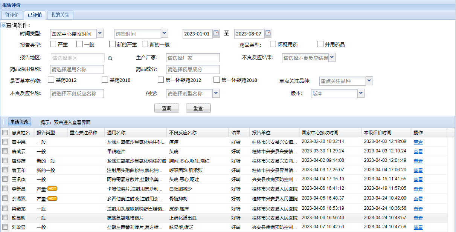Viewport: 456px width, 232px height.
Task: Select the row checkbox for 黄中果
Action: 5,142
